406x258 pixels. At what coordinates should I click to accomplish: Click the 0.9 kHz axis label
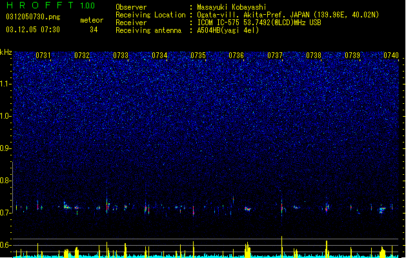[x=6, y=148]
